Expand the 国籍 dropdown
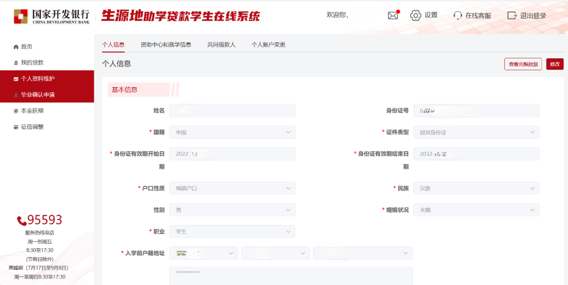 pos(232,132)
